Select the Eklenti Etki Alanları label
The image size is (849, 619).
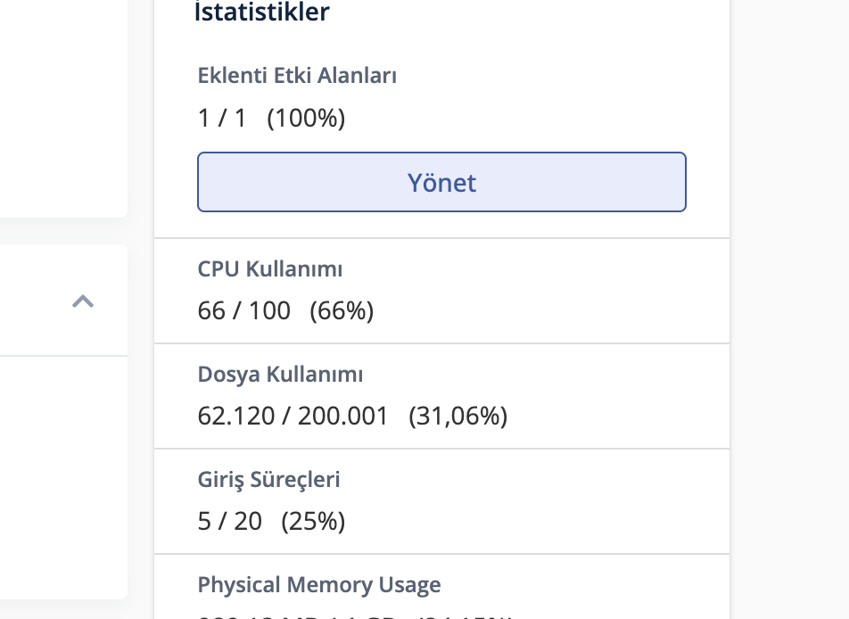297,76
